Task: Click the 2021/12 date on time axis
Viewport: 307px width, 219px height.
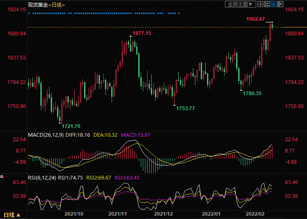Action: (163, 213)
